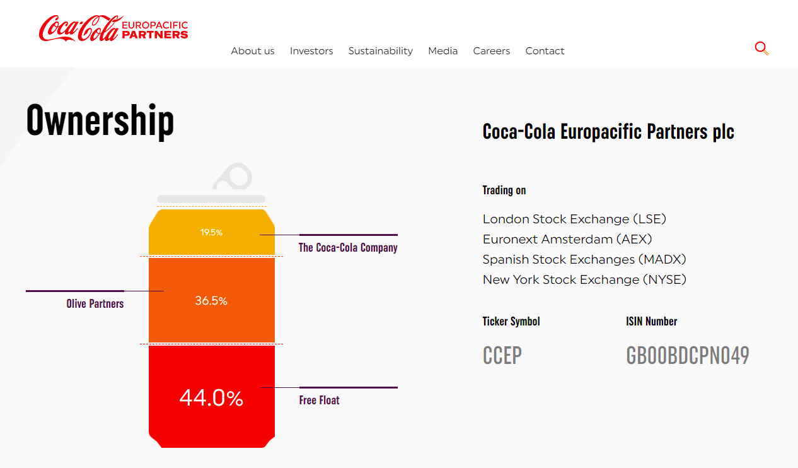
Task: Select The Coca-Cola Company label
Action: click(348, 248)
